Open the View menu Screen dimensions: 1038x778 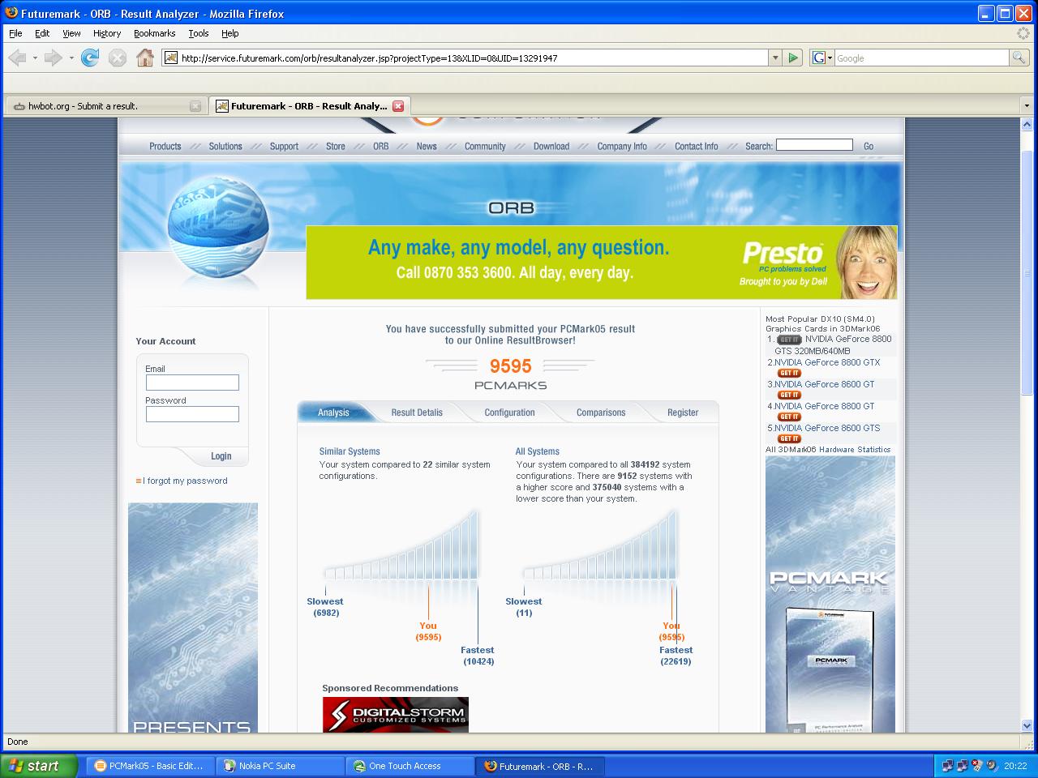[x=71, y=33]
